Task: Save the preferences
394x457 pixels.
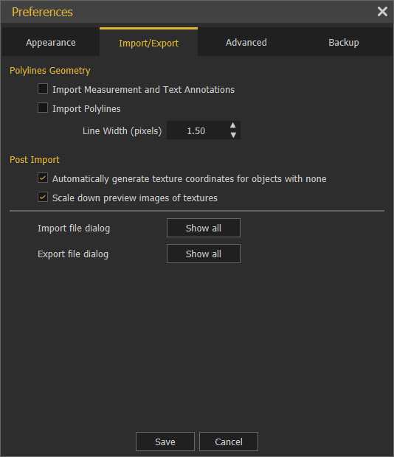Action: (x=165, y=442)
